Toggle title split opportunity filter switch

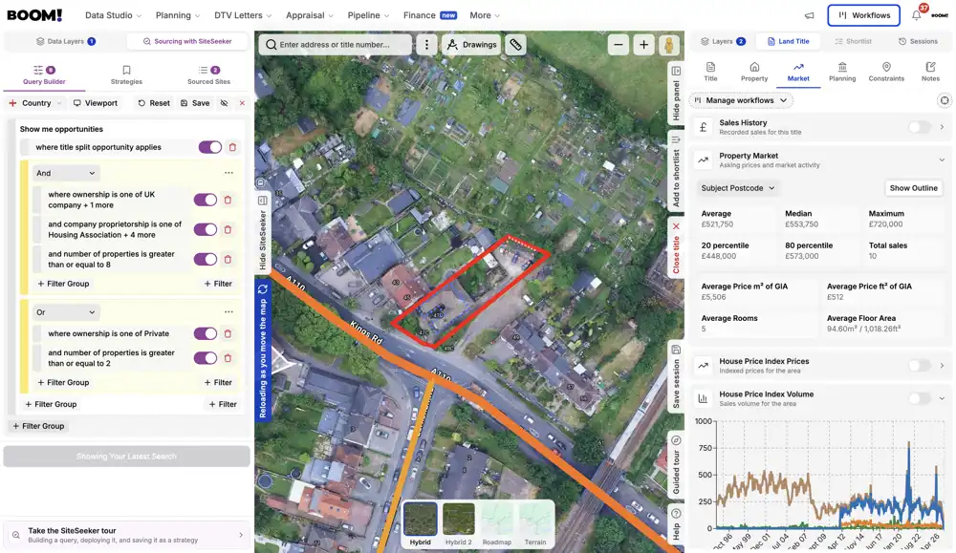coord(210,147)
